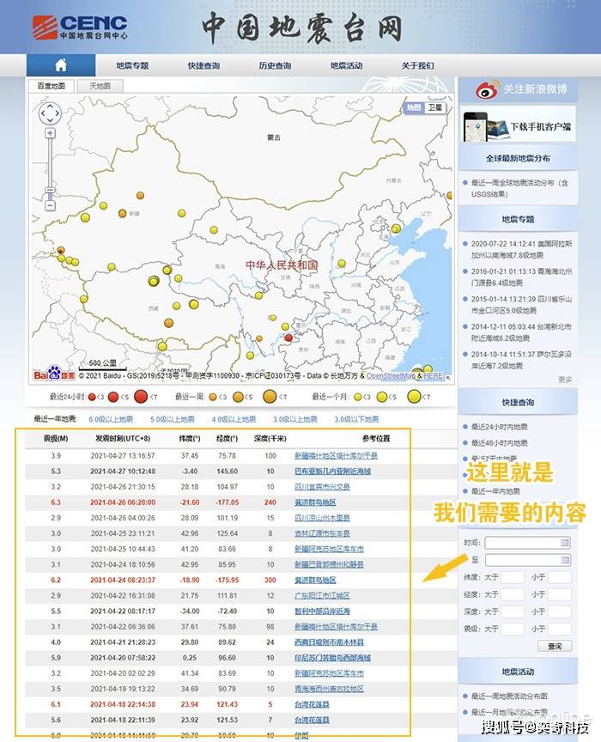Viewport: 601px width, 742px height.
Task: Open 青海海西州唐古拉地区 location link
Action: [x=329, y=689]
